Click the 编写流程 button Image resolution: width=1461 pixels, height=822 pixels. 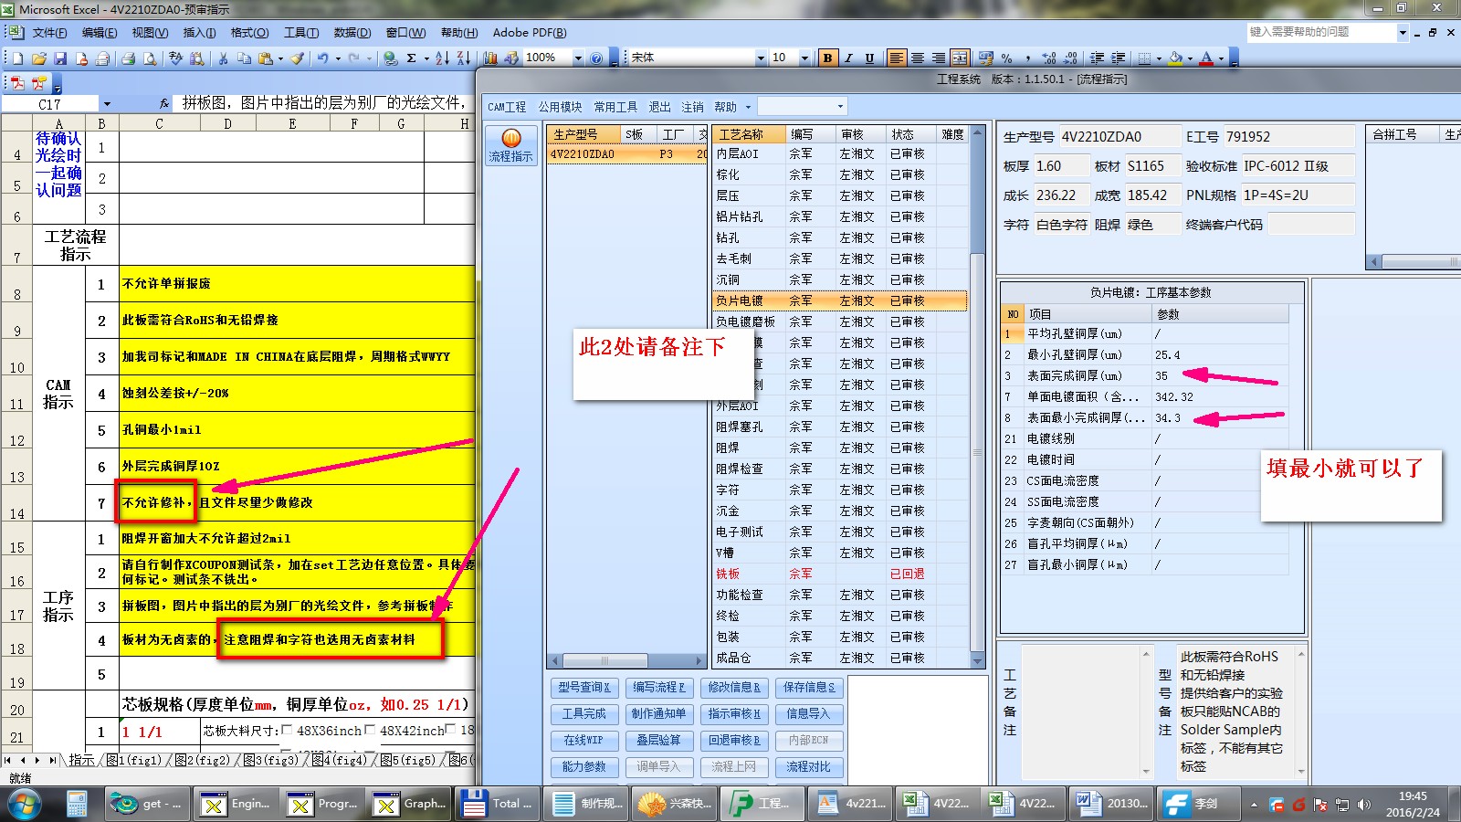tap(658, 687)
